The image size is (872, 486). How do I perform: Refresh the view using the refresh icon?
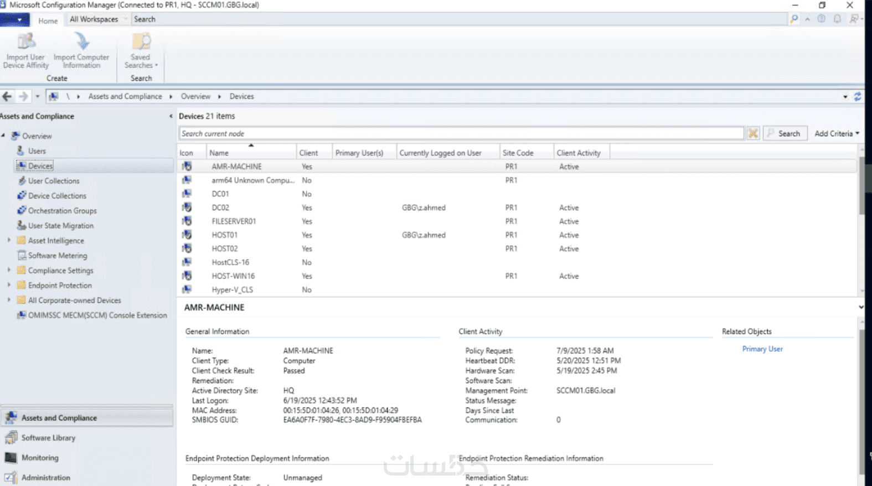(858, 96)
